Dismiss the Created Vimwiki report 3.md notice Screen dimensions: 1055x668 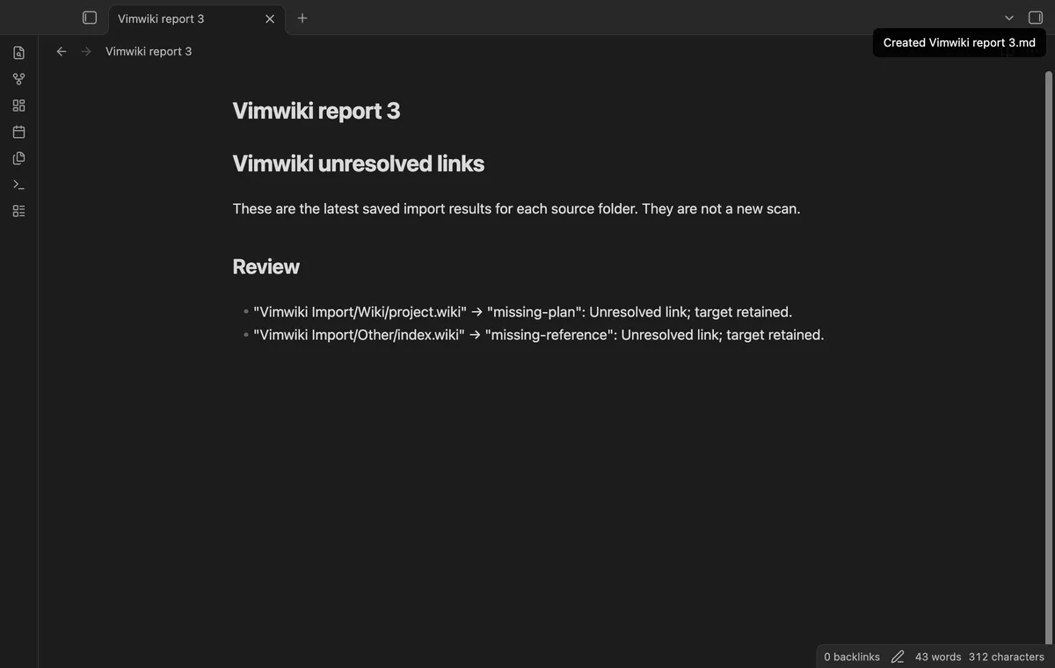click(959, 42)
